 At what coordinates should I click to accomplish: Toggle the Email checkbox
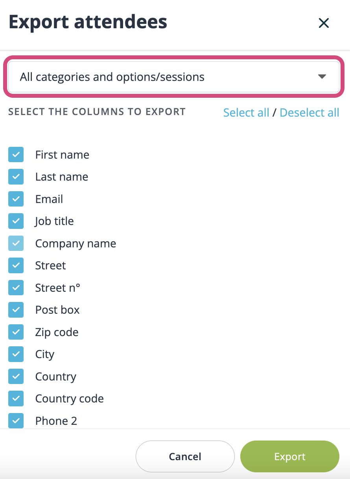tap(16, 199)
